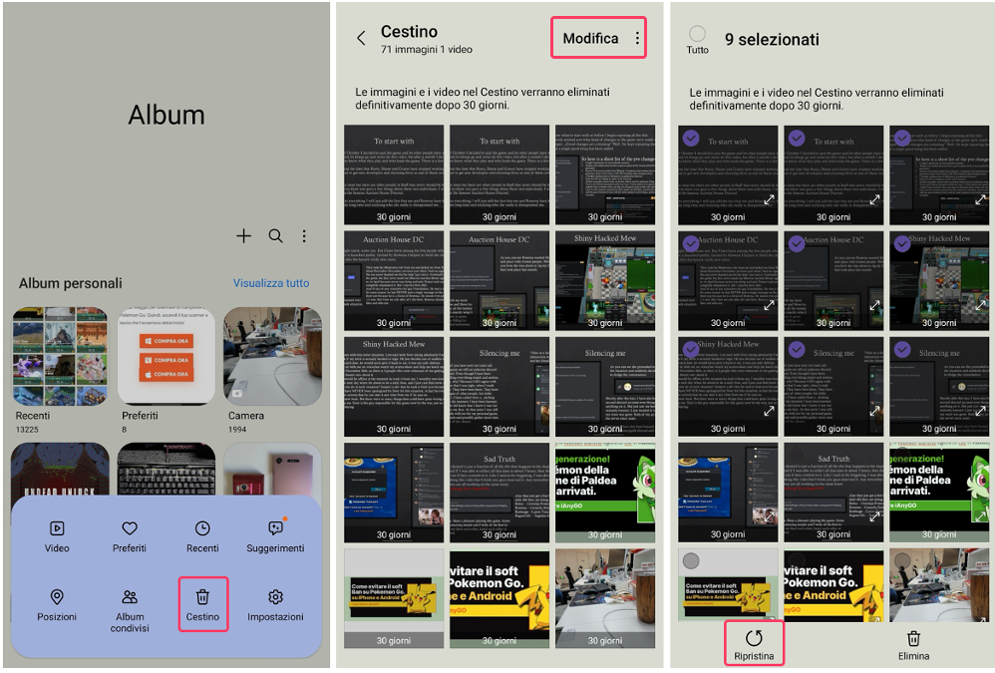Choose Suggerimenti from the popup menu

tap(275, 529)
